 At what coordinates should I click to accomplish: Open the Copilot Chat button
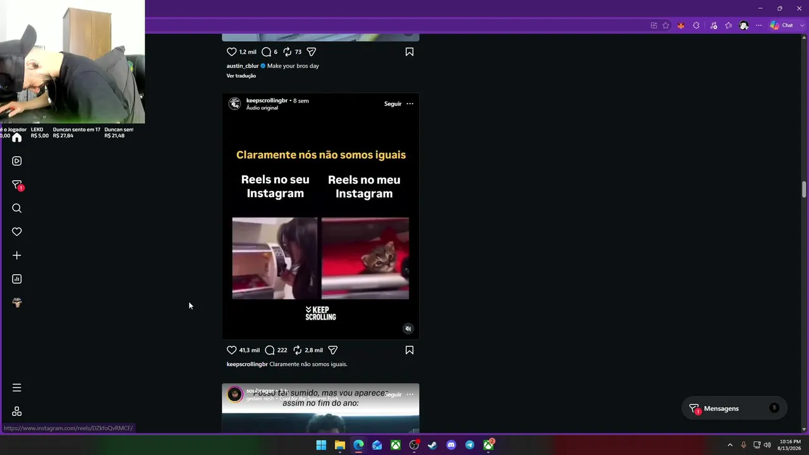[781, 25]
